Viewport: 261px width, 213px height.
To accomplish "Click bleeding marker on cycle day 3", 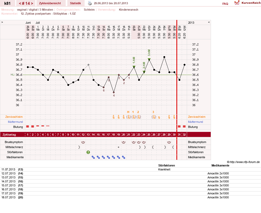I will pos(38,126).
